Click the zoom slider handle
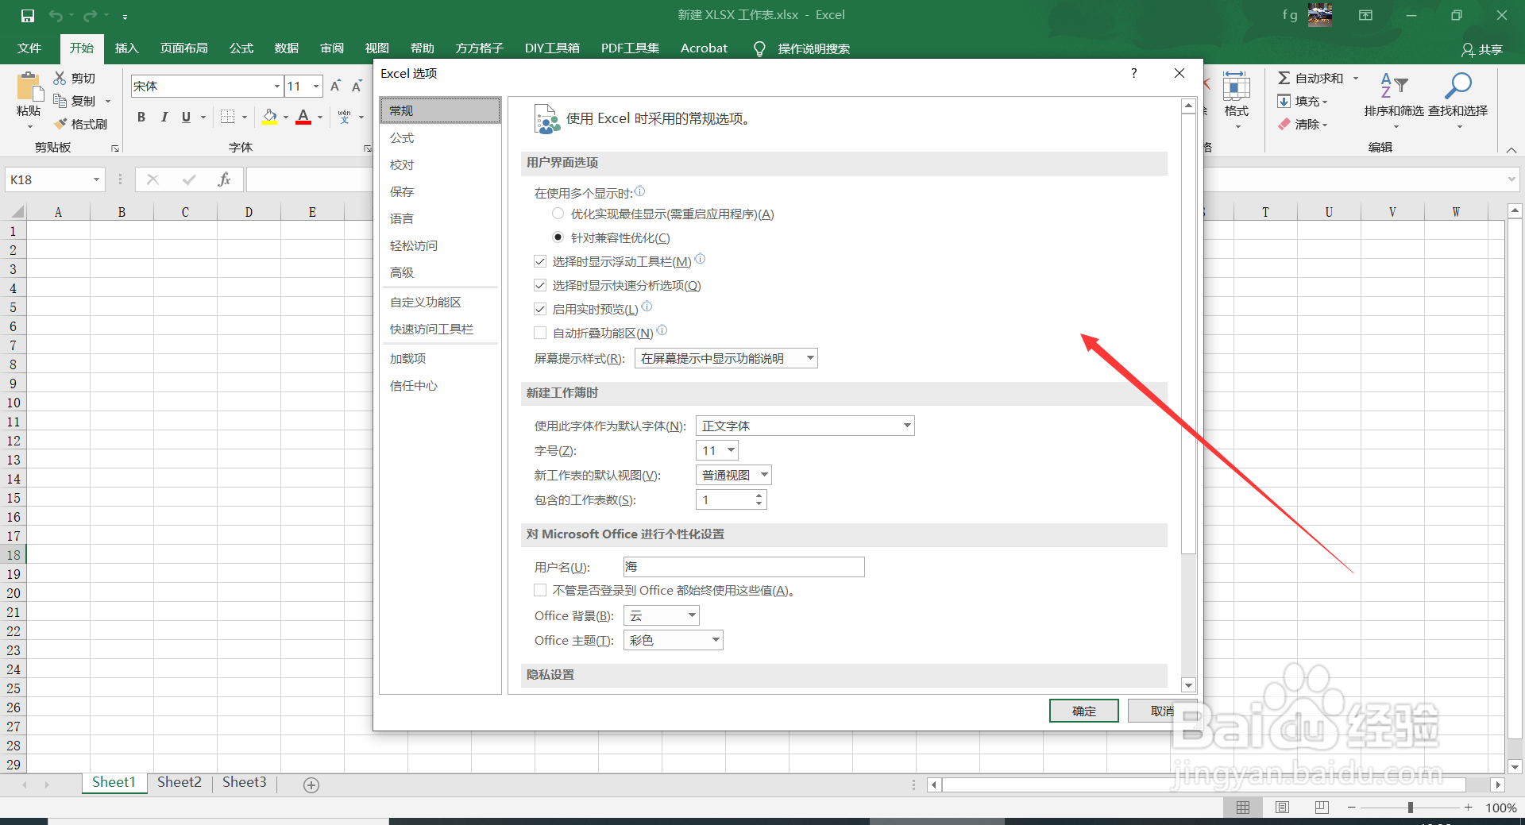1525x825 pixels. coord(1411,808)
